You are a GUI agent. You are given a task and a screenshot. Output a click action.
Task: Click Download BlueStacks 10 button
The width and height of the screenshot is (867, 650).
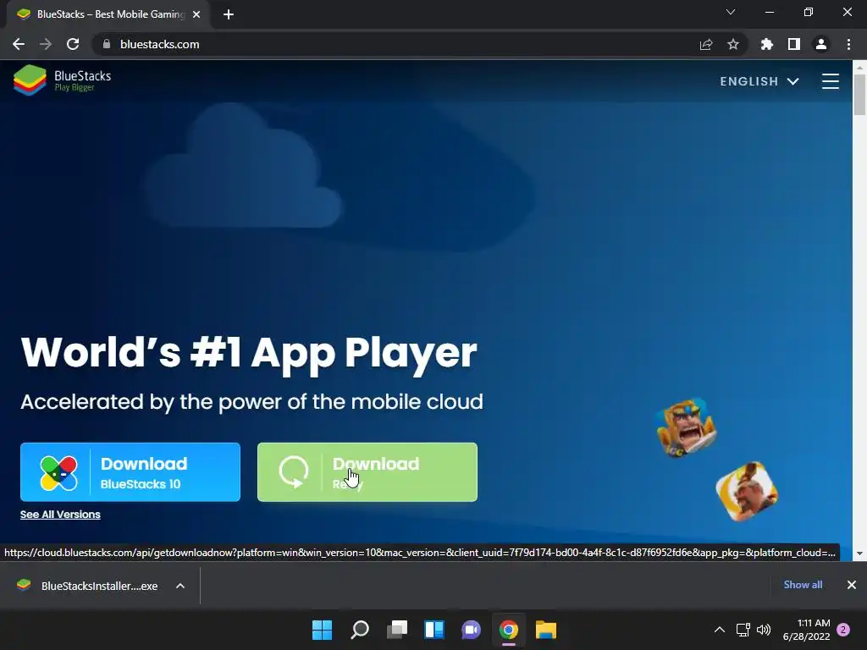130,472
